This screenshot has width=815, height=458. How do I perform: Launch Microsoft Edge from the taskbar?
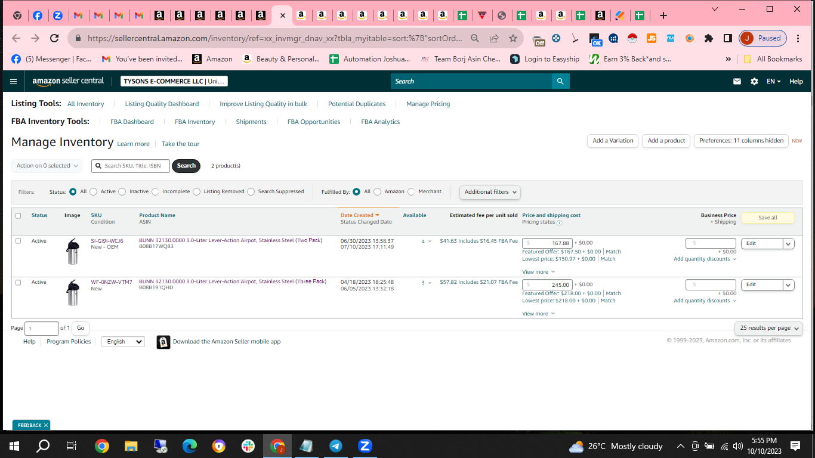[189, 446]
